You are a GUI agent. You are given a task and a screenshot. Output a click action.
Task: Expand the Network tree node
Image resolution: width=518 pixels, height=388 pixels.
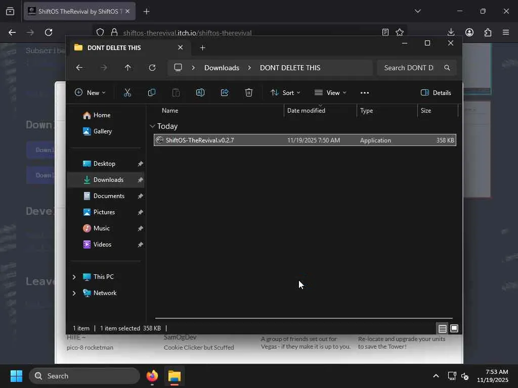point(74,293)
